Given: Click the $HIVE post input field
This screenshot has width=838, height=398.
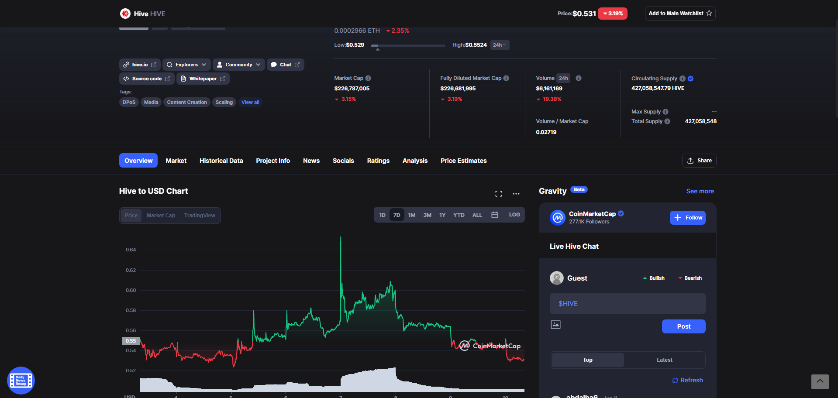Looking at the screenshot, I should (628, 303).
